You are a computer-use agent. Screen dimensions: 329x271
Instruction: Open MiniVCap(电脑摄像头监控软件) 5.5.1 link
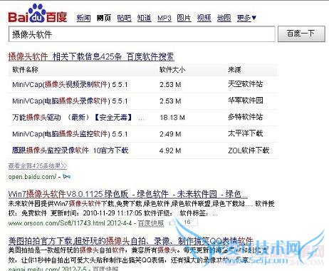(70, 134)
